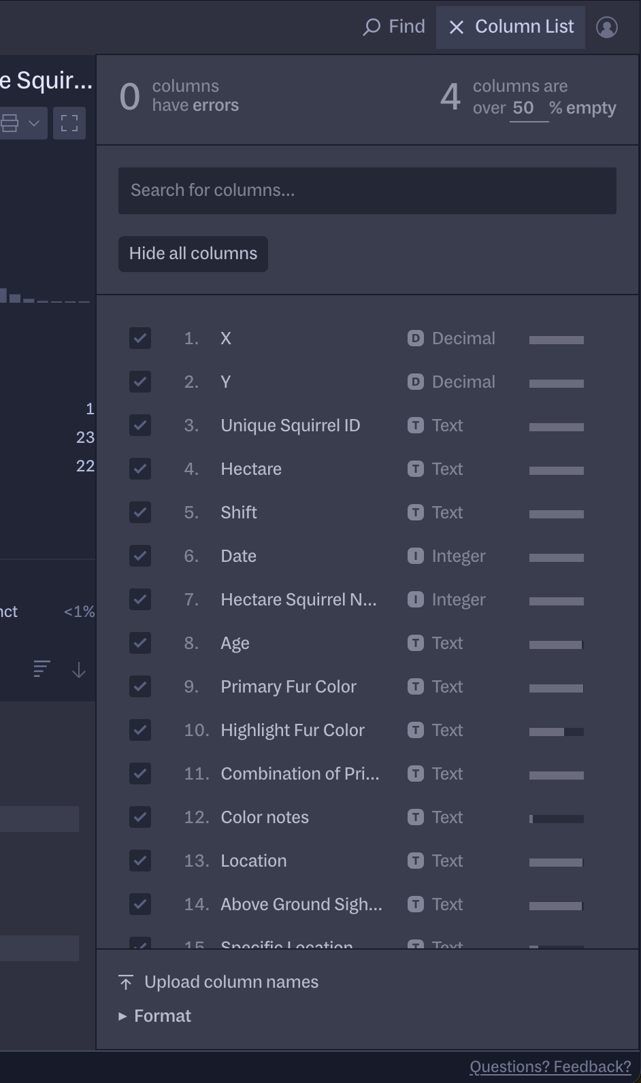Toggle the Location column checkbox

click(x=140, y=861)
